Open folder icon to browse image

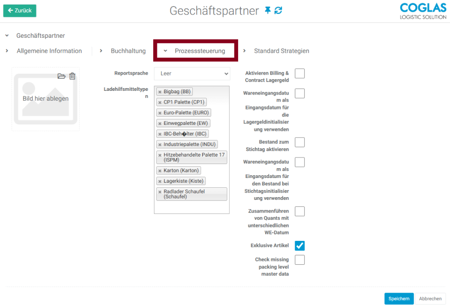coord(61,76)
